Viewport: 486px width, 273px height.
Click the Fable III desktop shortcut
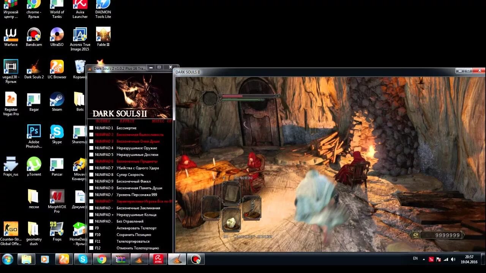(103, 37)
